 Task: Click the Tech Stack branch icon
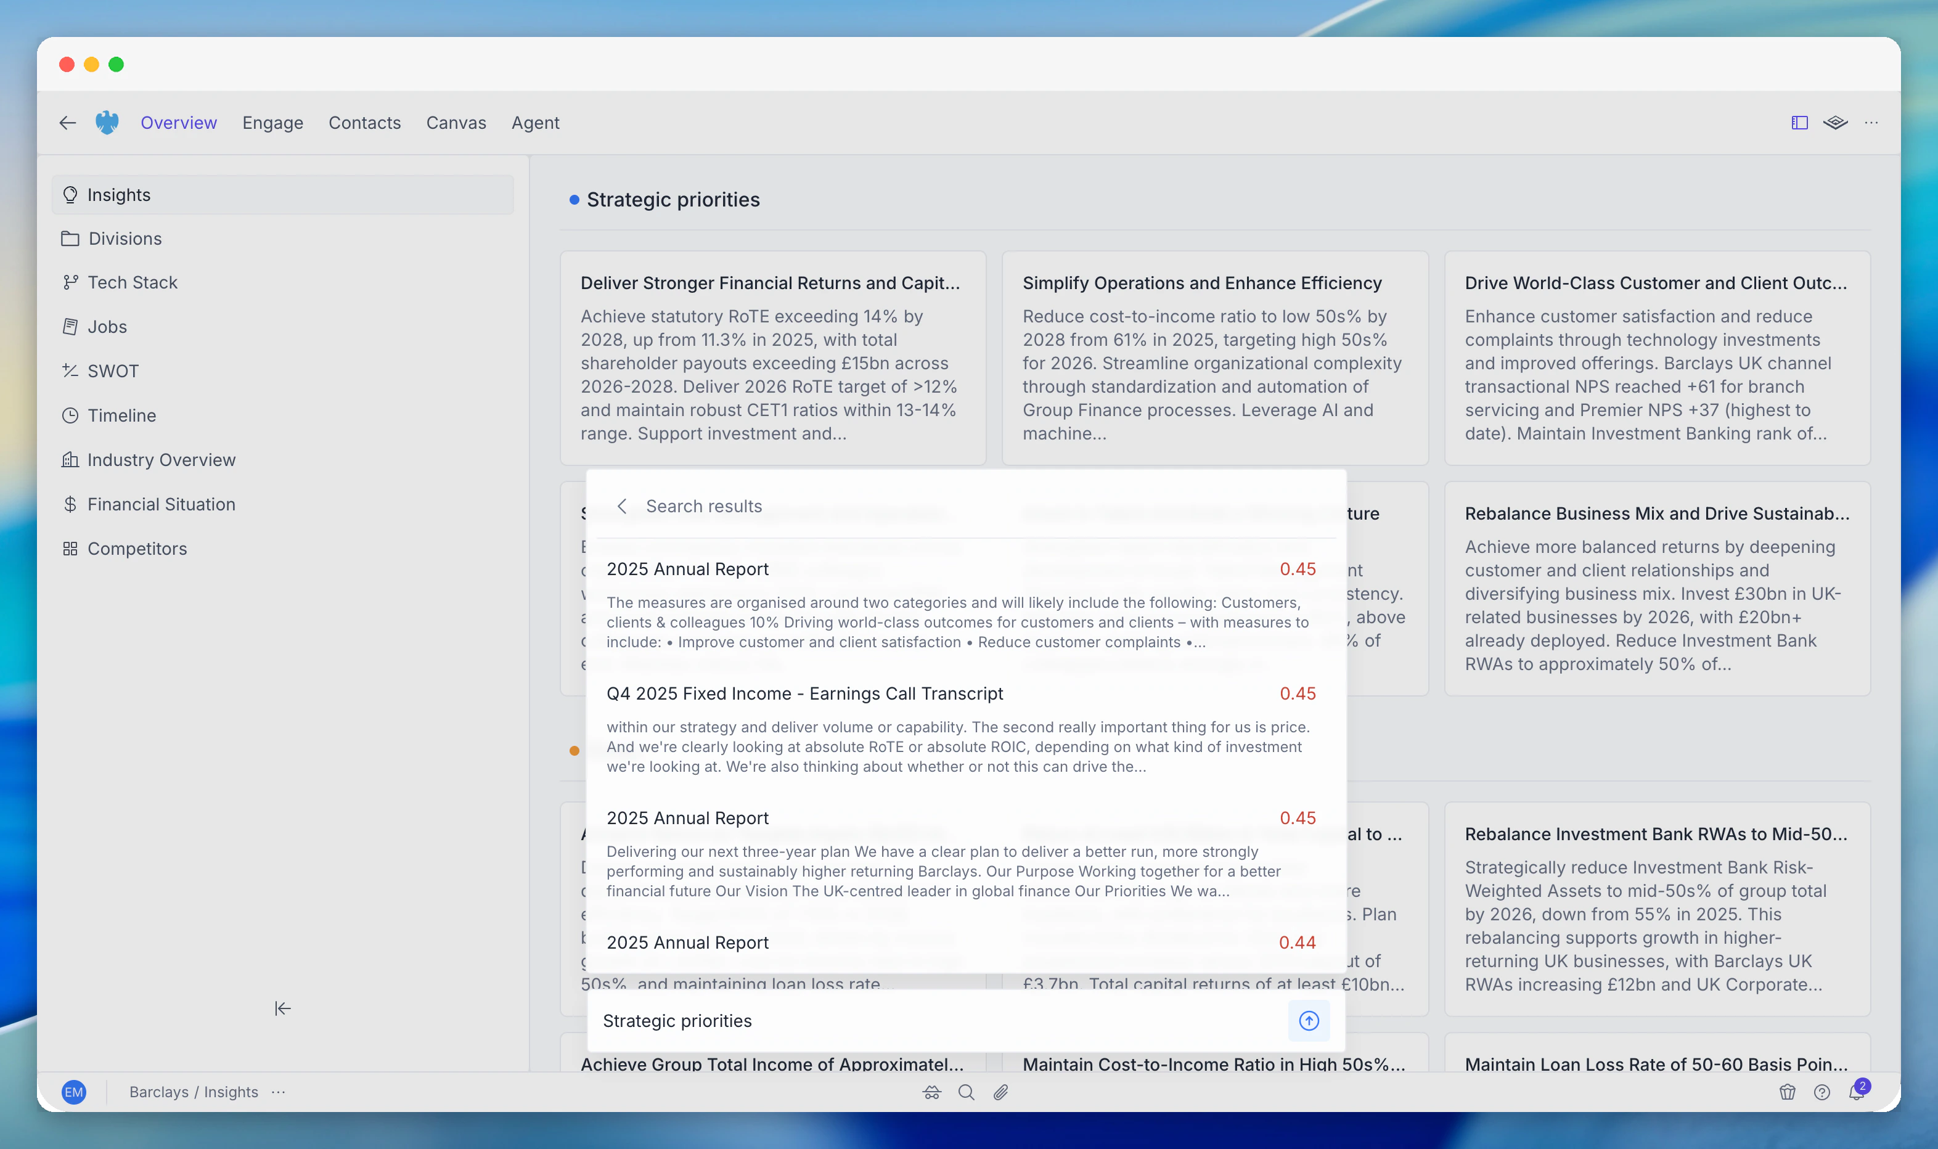pos(70,282)
